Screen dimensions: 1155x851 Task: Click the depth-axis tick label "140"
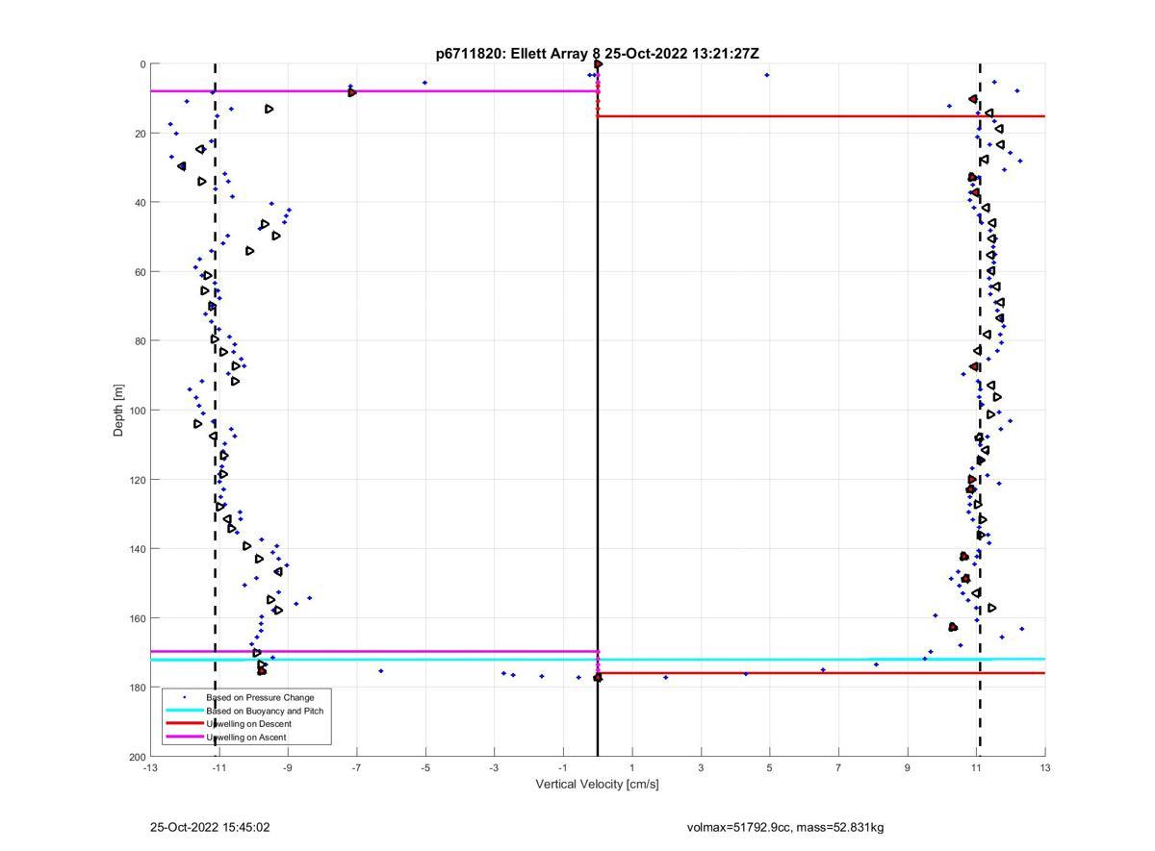[x=138, y=549]
